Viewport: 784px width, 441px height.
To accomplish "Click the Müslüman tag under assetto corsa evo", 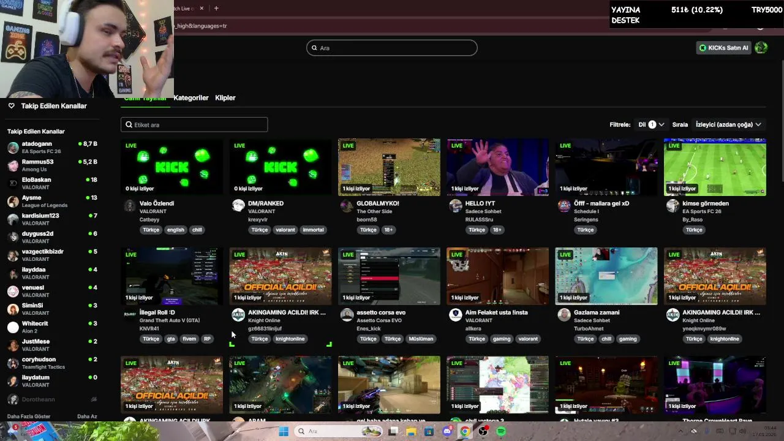I will (421, 339).
